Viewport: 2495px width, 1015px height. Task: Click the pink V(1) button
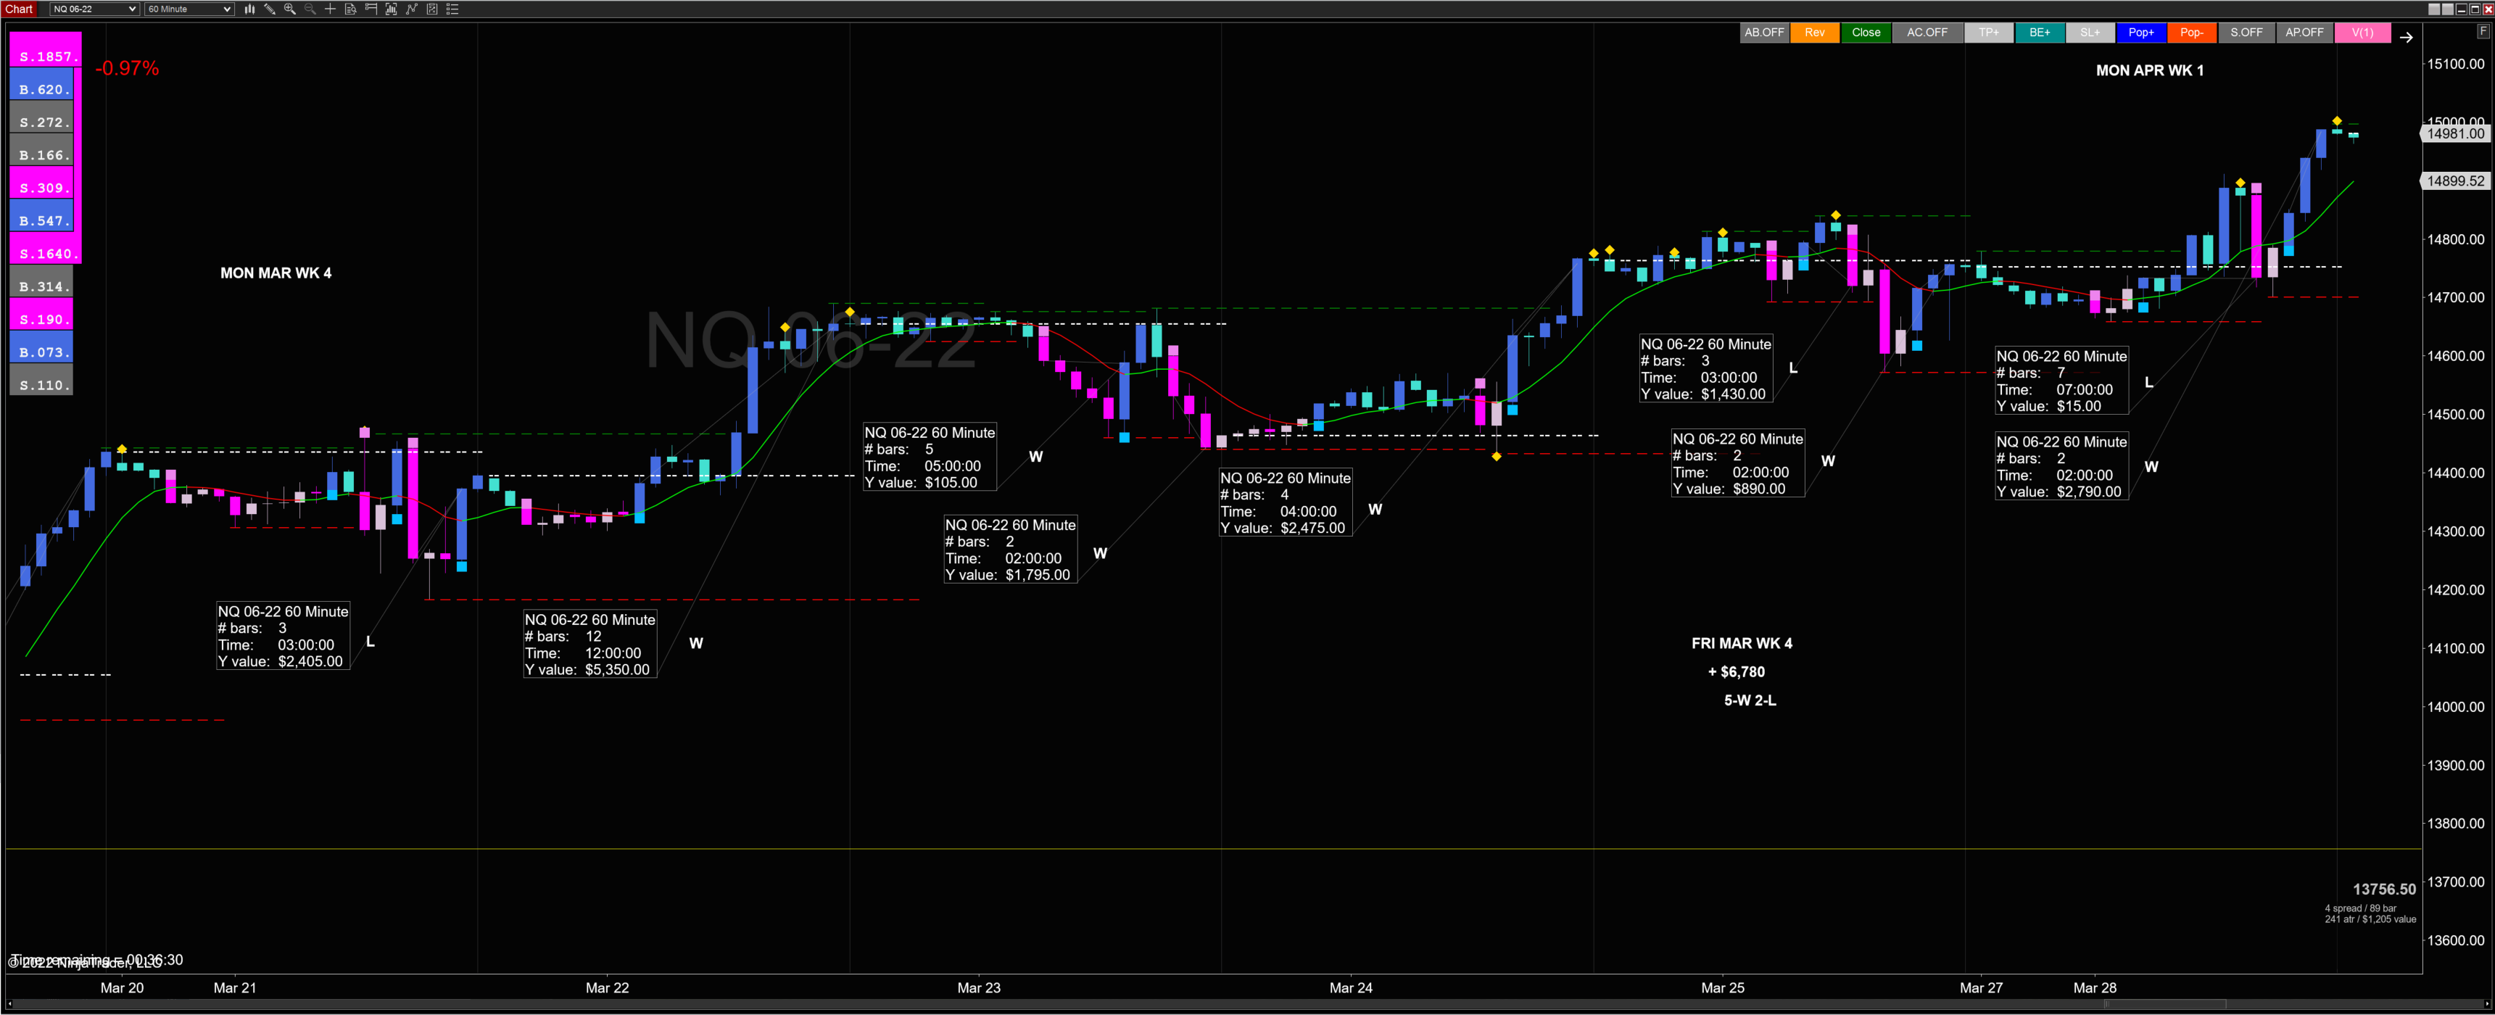[2362, 33]
